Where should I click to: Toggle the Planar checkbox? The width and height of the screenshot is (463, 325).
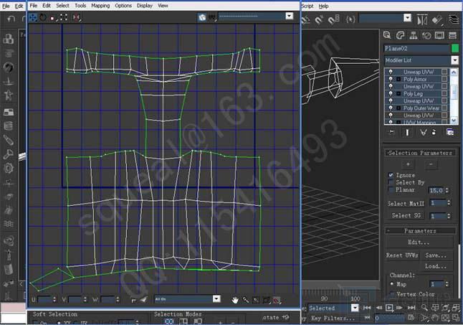click(x=391, y=189)
